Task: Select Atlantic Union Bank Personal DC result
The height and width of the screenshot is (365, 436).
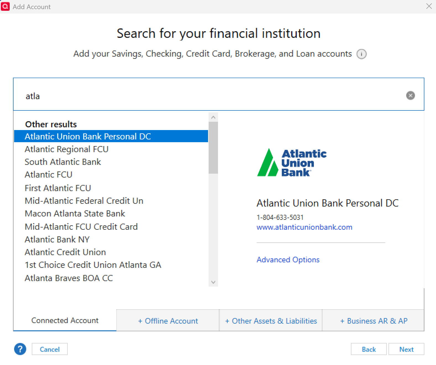Action: pos(111,136)
